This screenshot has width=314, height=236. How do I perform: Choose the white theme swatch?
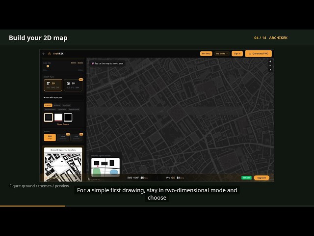click(x=58, y=118)
